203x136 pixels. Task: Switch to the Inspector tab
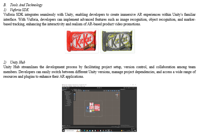tap(123, 89)
